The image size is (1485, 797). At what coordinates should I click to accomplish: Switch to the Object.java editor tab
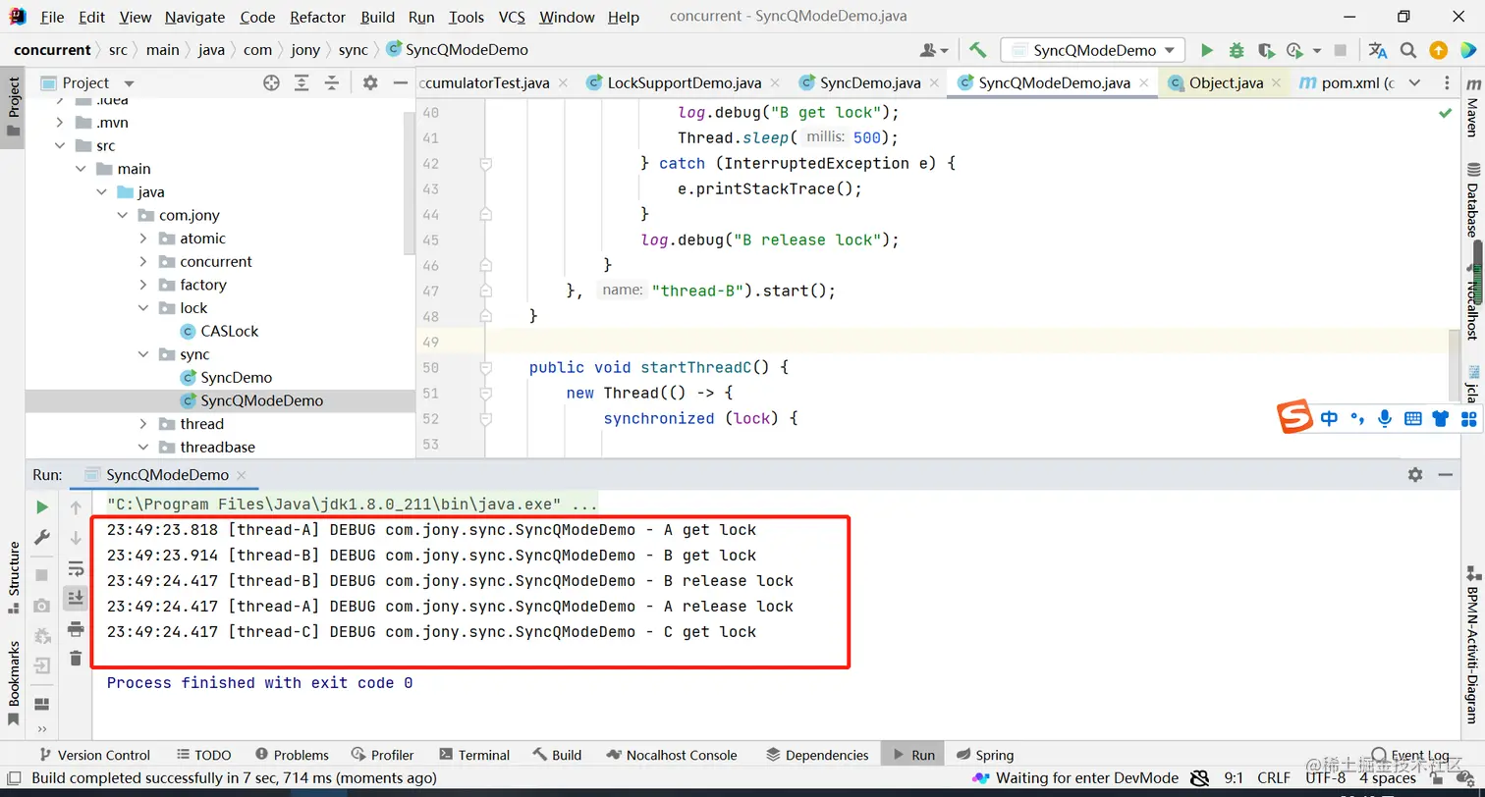(x=1226, y=83)
